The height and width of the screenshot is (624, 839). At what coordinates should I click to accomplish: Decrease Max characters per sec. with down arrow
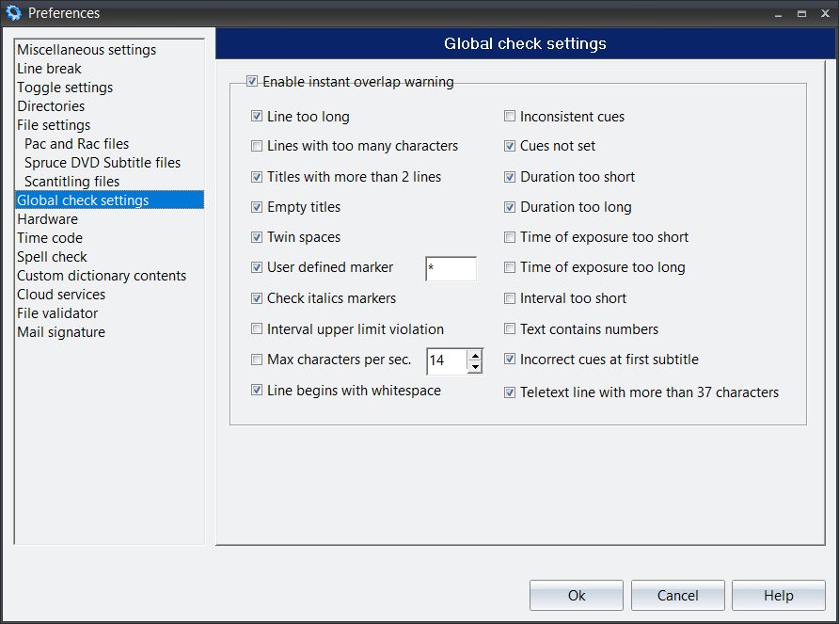475,367
